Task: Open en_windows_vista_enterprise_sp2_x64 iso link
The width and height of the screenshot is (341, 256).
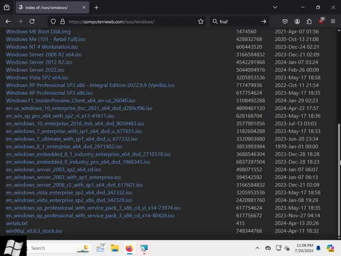Action: (69, 193)
